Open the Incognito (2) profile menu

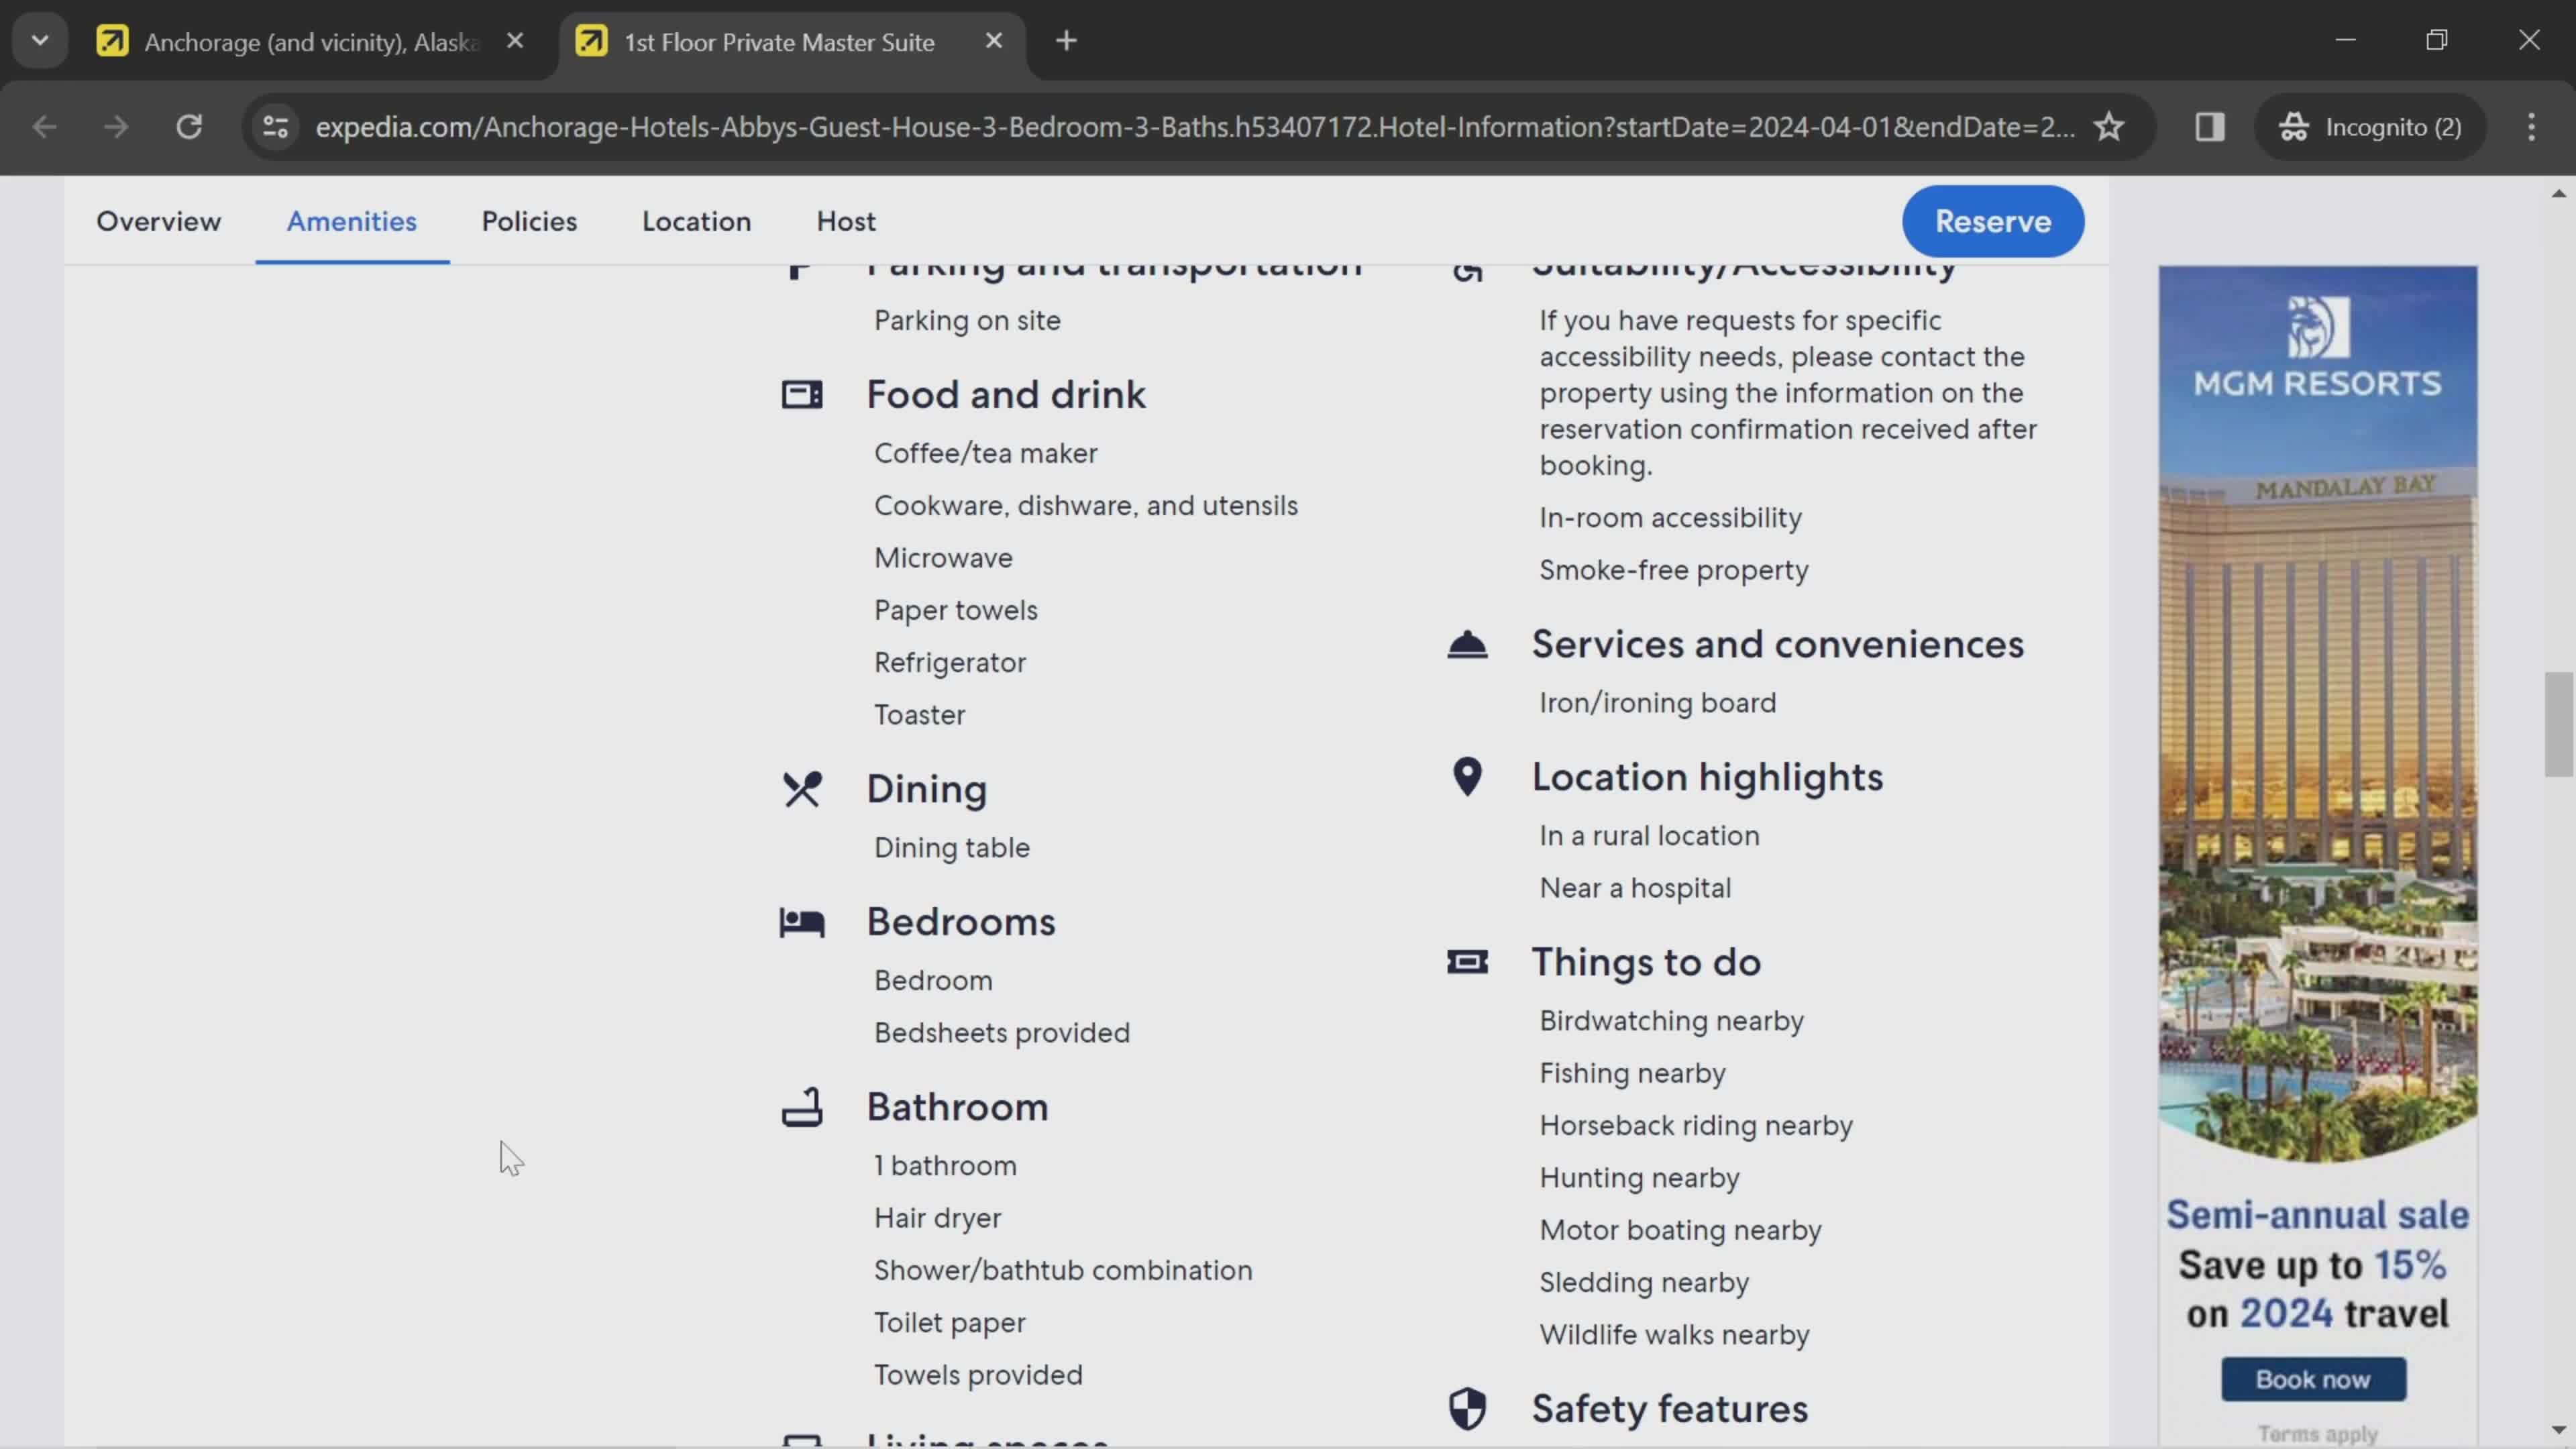click(x=2370, y=127)
